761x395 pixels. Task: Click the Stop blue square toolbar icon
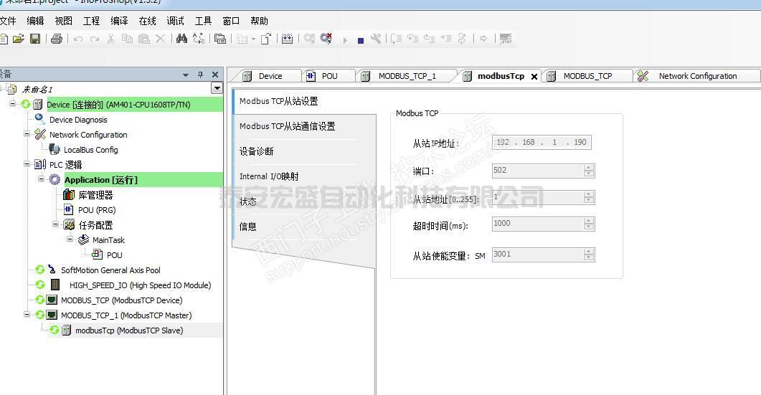[x=360, y=40]
